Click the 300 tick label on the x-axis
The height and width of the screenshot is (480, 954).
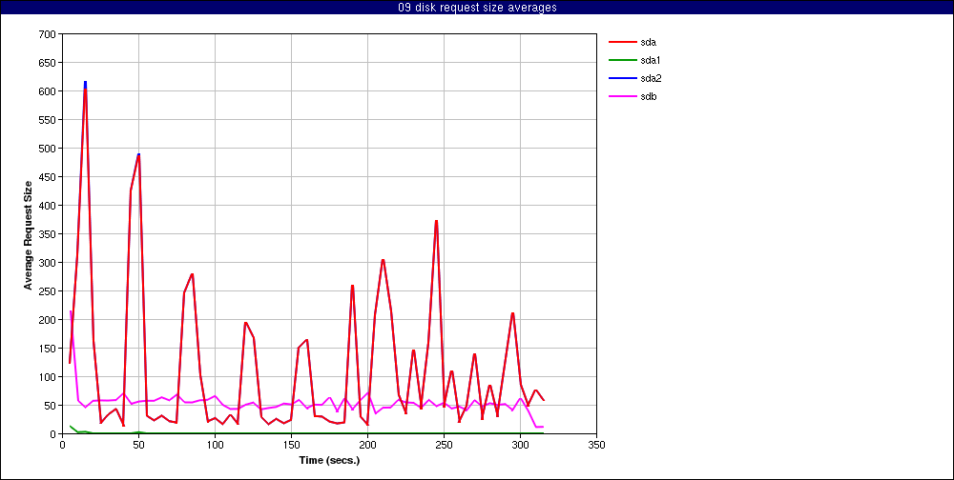(521, 445)
